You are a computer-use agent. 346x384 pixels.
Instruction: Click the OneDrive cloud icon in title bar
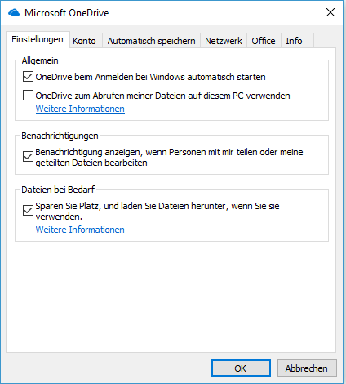(x=14, y=12)
